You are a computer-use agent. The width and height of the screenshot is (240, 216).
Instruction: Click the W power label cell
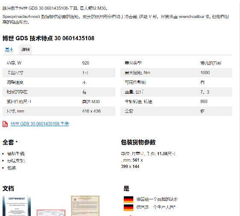tap(14, 63)
